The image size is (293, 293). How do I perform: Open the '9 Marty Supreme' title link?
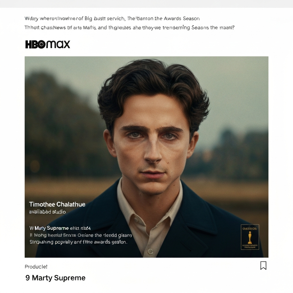(x=55, y=278)
